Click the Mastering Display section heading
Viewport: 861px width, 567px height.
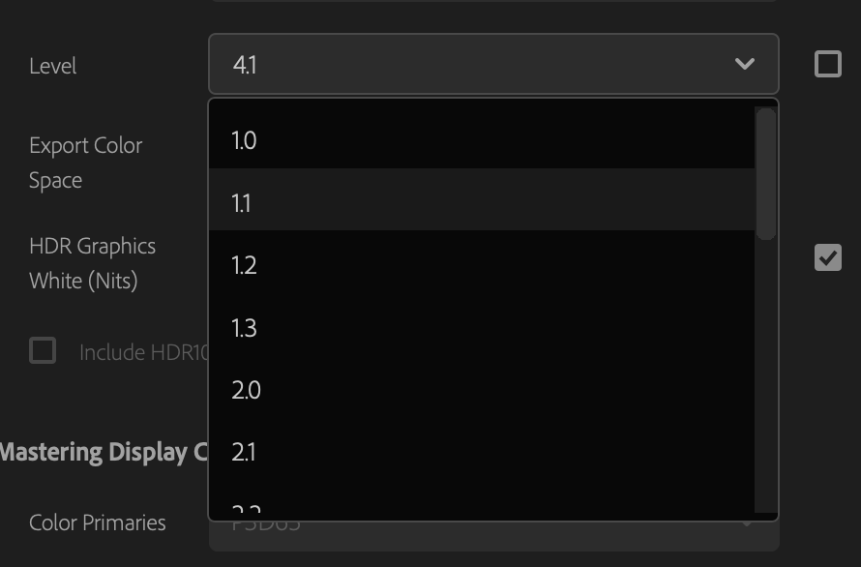click(x=104, y=452)
